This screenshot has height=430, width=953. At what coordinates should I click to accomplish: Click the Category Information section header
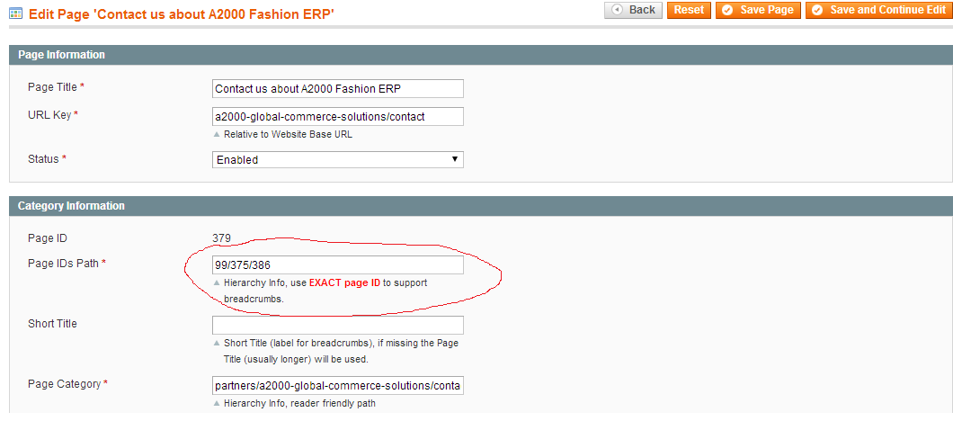pyautogui.click(x=481, y=206)
